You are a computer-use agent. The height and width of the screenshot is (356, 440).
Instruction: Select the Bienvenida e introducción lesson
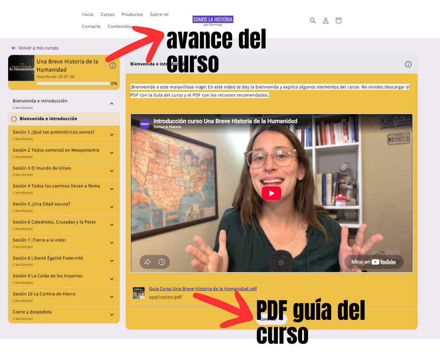click(x=64, y=119)
